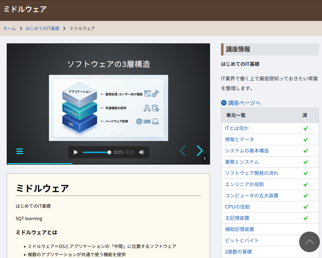
Task: Toggle the completion checkmark for ITとは何か
Action: pyautogui.click(x=306, y=128)
